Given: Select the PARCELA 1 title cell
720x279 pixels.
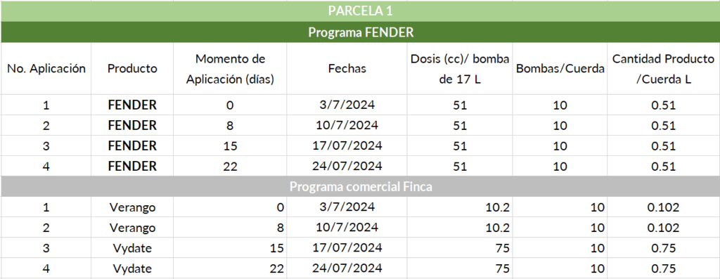Looking at the screenshot, I should pos(360,11).
